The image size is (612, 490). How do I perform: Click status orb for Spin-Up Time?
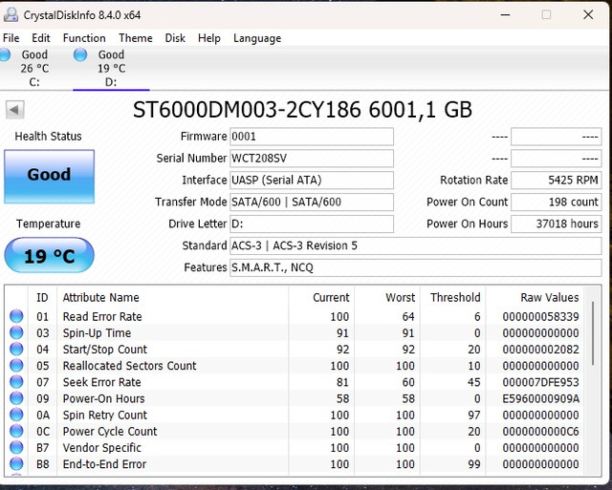pos(16,332)
